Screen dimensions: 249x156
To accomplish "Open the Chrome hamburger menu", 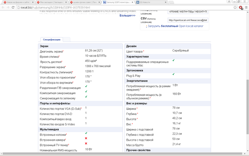I will click(246, 7).
